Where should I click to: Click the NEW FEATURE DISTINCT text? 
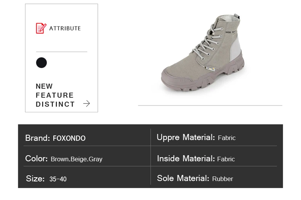click(x=55, y=95)
